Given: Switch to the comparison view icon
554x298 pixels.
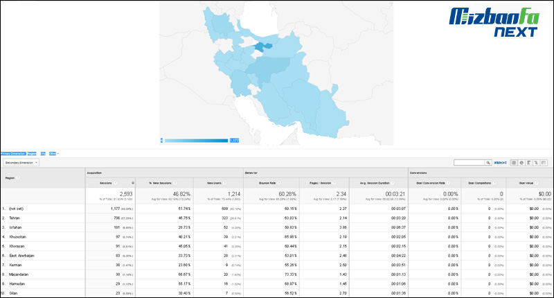Looking at the screenshot, I should click(x=537, y=162).
